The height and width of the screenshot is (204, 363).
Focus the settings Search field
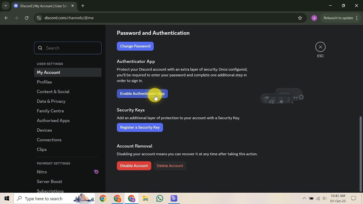click(68, 48)
